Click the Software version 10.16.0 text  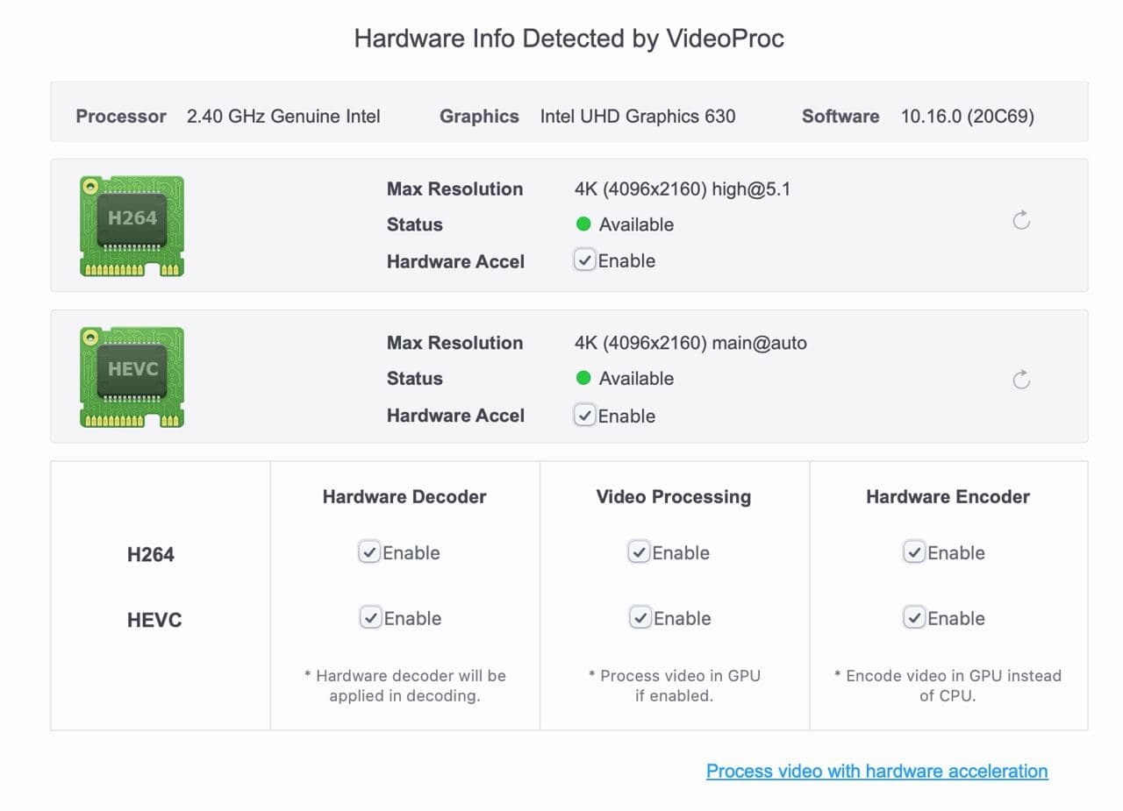click(968, 117)
